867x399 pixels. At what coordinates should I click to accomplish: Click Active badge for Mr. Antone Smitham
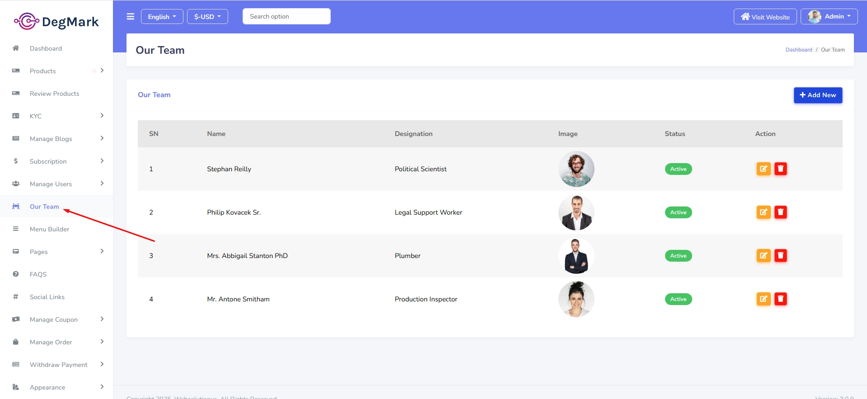[678, 299]
